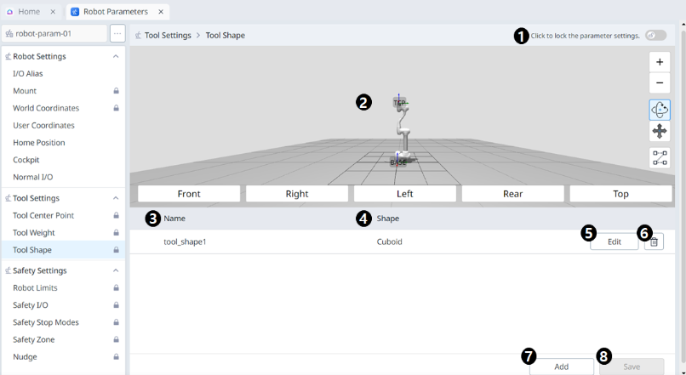Screen dimensions: 686x375
Task: Close the Robot Parameters tab
Action: (x=159, y=12)
